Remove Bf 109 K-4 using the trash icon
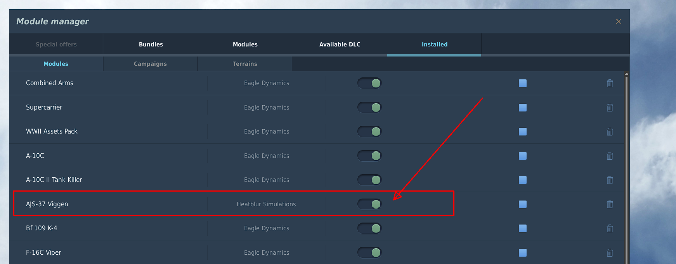 tap(610, 228)
